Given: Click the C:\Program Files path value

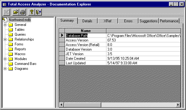Looking at the screenshot, I should coord(144,35).
